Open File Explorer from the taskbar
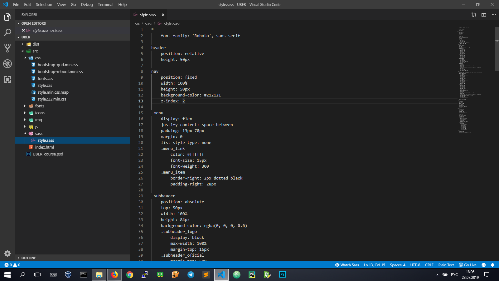 pyautogui.click(x=99, y=275)
